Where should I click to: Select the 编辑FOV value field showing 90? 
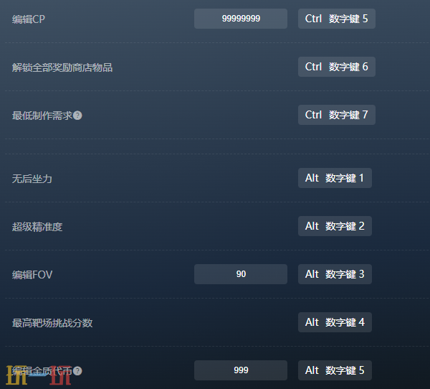[x=241, y=274]
